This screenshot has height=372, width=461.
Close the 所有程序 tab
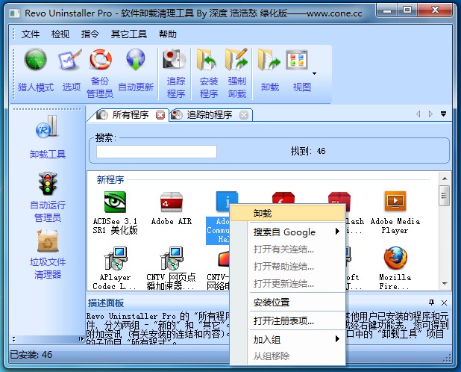160,115
